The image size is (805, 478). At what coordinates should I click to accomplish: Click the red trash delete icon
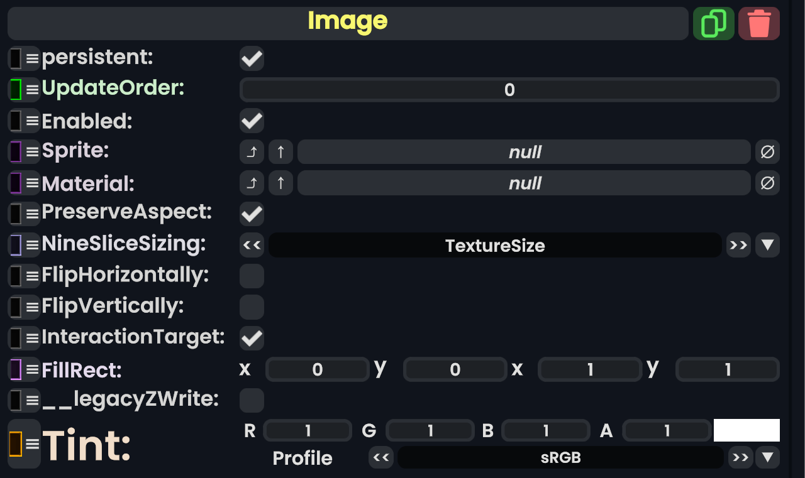coord(758,24)
